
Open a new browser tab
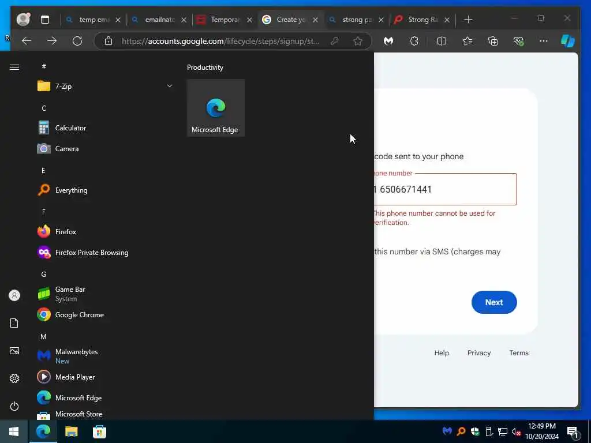tap(468, 20)
